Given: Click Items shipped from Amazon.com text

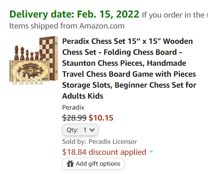Looking at the screenshot, I should 67,26.
